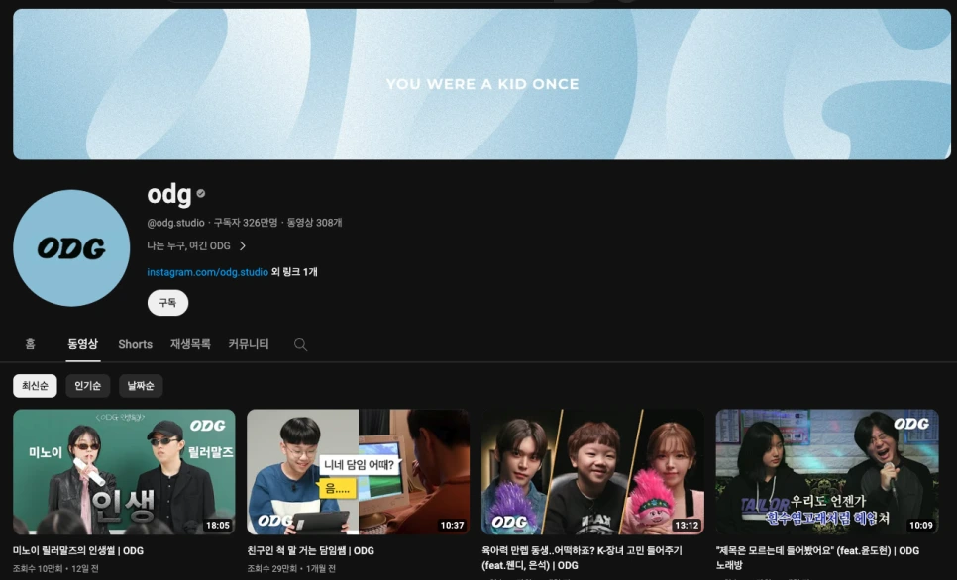Open the 13:12 trolls video thumbnail
This screenshot has height=580, width=957.
pyautogui.click(x=592, y=472)
